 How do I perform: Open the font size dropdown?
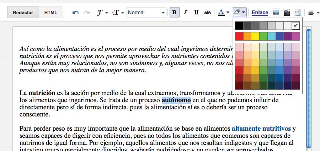(x=118, y=12)
